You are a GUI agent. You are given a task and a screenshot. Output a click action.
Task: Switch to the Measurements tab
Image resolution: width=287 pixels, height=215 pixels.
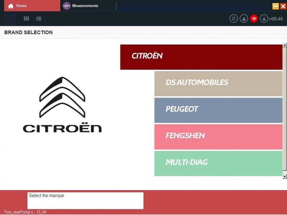(88, 6)
